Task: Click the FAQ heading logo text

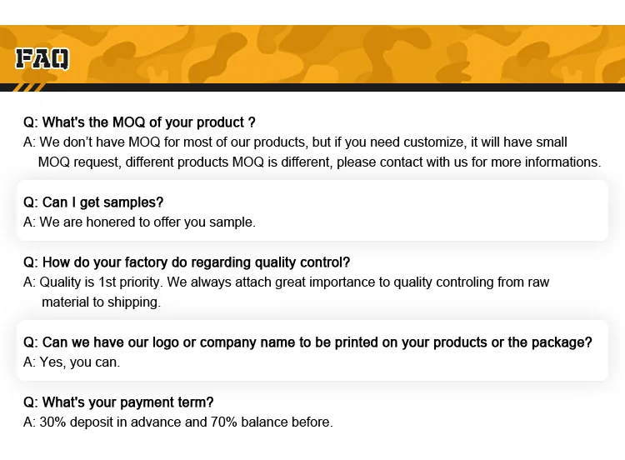Action: coord(42,58)
